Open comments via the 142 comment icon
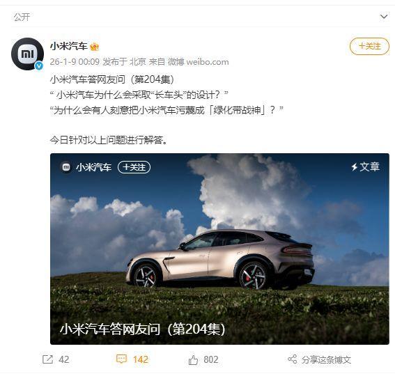This screenshot has width=395, height=374. click(121, 359)
